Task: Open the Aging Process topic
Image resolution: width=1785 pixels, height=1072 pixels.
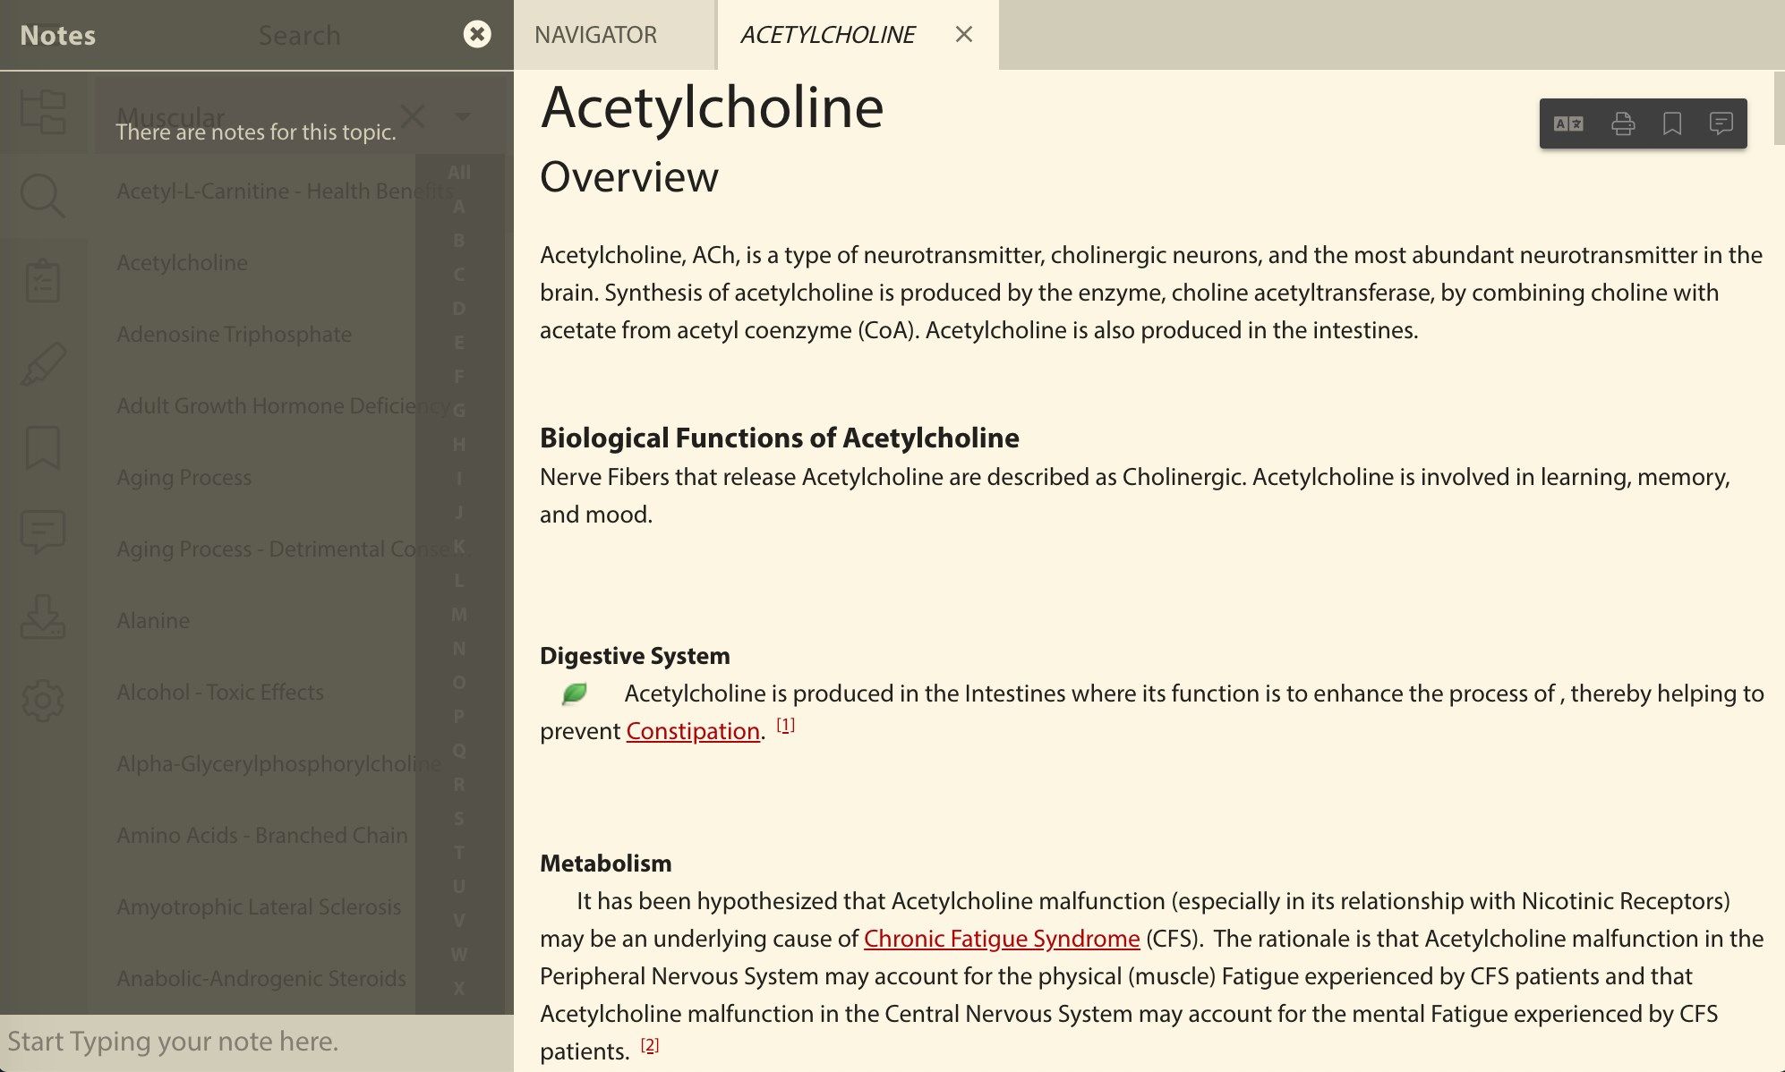Action: pyautogui.click(x=184, y=478)
